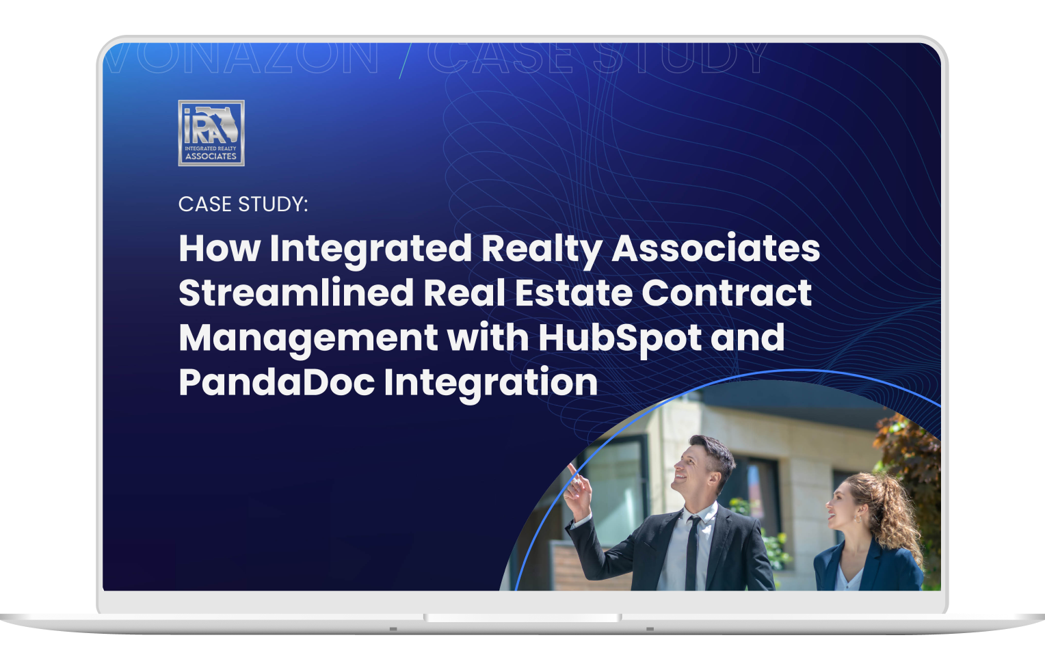Open the photo of the two realtors
The height and width of the screenshot is (670, 1045).
tap(721, 485)
